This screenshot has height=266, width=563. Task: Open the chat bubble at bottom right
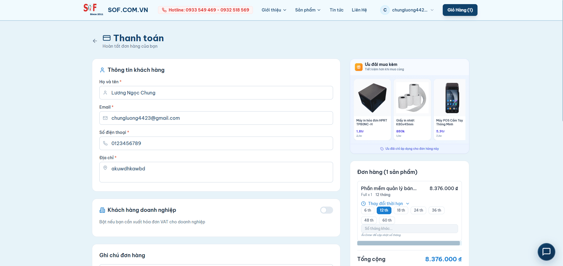pyautogui.click(x=546, y=252)
